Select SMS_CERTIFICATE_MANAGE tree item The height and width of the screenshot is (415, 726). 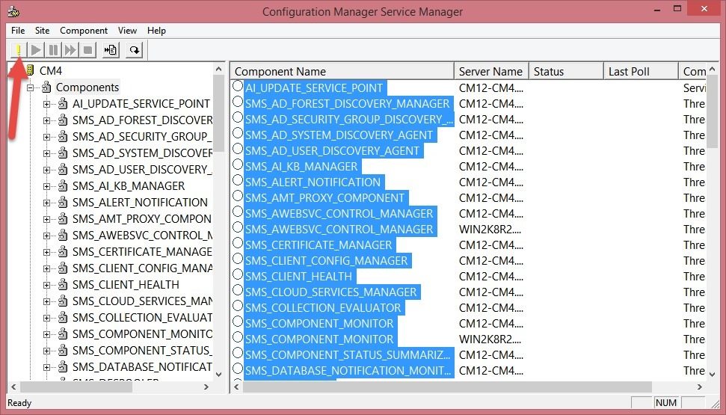[141, 252]
